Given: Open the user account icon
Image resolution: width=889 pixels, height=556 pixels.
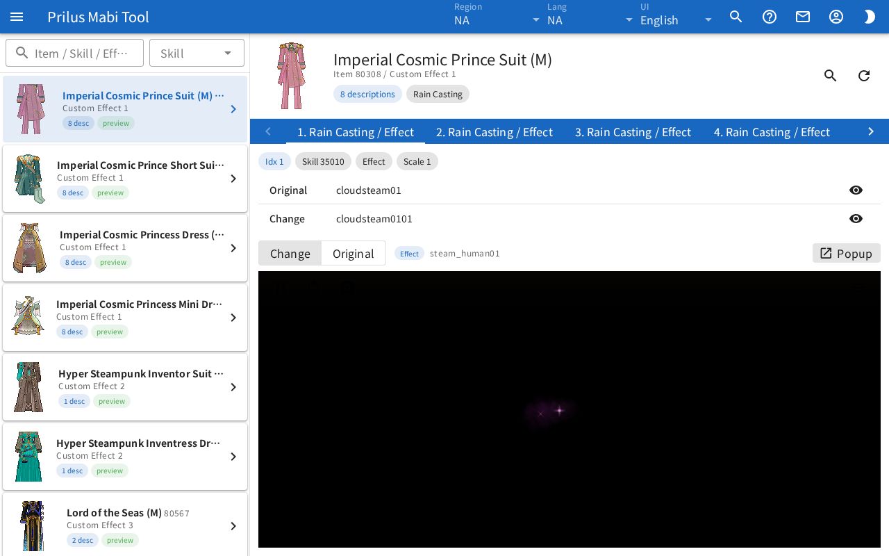Looking at the screenshot, I should point(836,17).
